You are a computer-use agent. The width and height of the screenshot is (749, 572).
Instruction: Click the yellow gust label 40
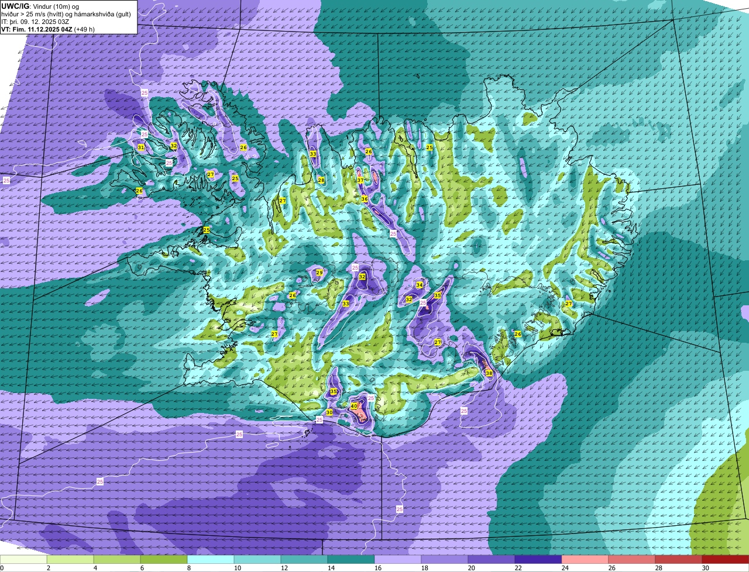coord(354,405)
